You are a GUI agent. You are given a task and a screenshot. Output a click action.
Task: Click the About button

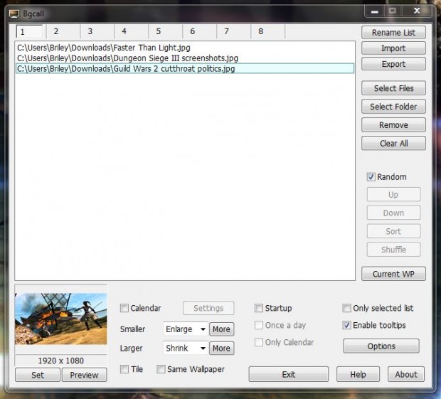tap(406, 374)
